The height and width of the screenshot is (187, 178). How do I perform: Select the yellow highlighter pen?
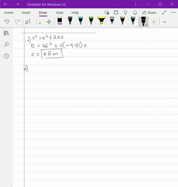point(101,20)
